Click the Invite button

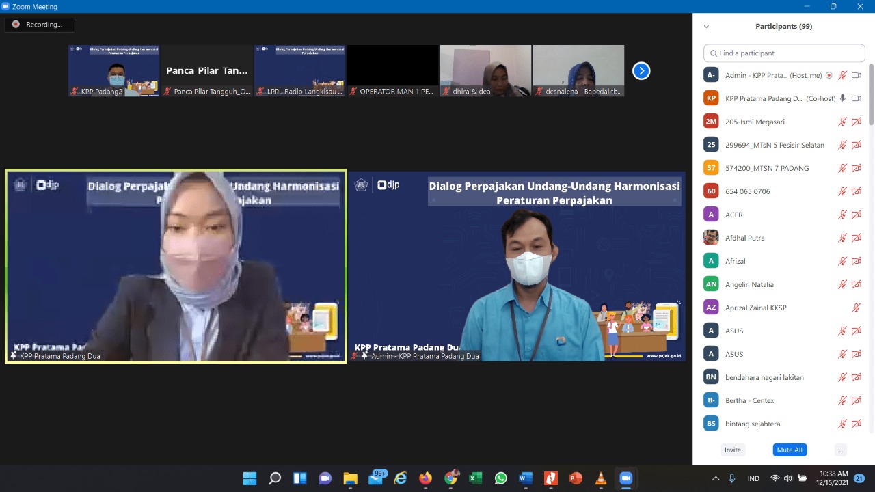[x=732, y=450]
